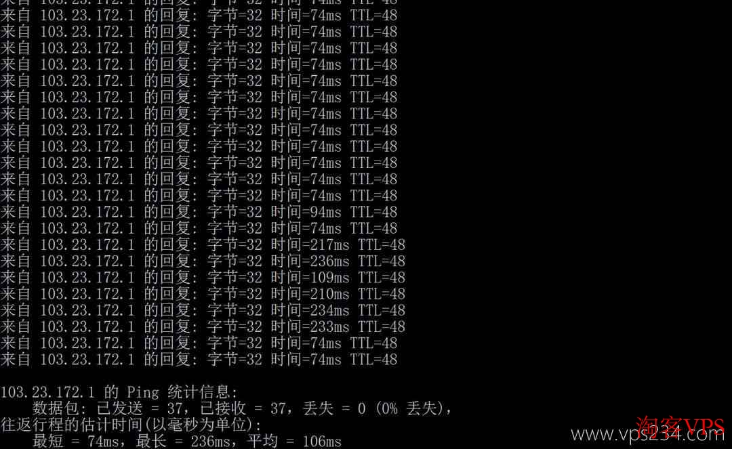The height and width of the screenshot is (449, 732).
Task: Select the 最短 = 74ms value
Action: point(76,441)
